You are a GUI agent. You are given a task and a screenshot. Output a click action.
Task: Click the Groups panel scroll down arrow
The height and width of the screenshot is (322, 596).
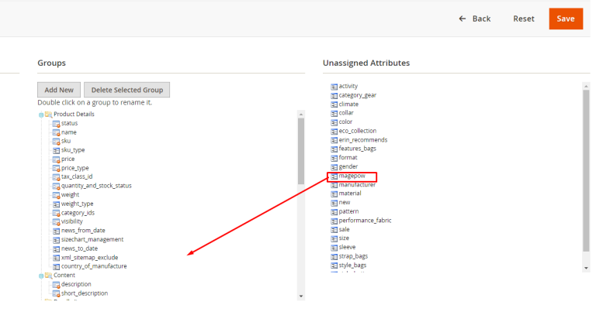tap(301, 295)
